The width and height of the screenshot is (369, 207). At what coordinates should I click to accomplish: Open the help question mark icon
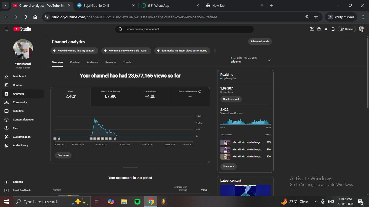(319, 29)
